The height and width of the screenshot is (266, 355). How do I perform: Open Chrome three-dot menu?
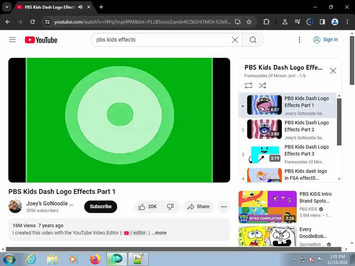click(347, 22)
